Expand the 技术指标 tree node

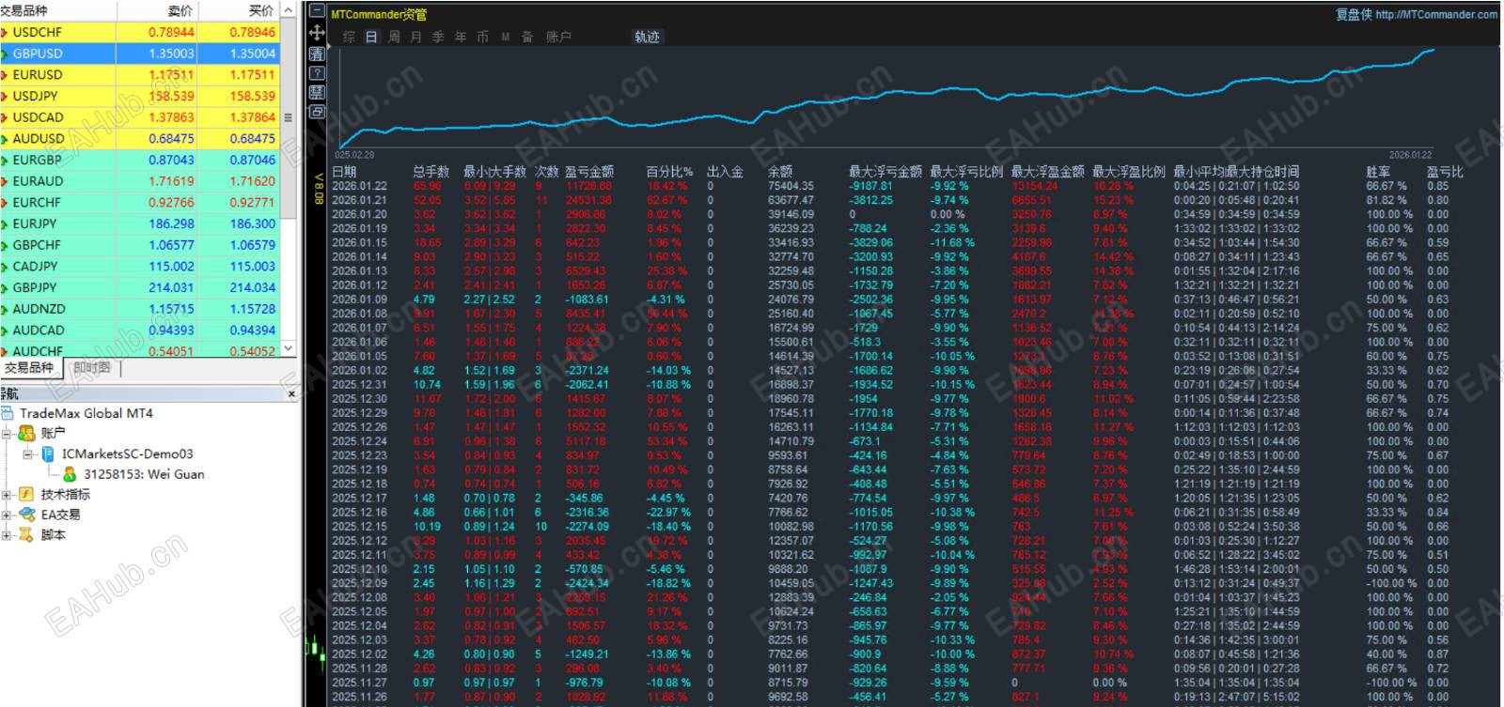[x=7, y=495]
